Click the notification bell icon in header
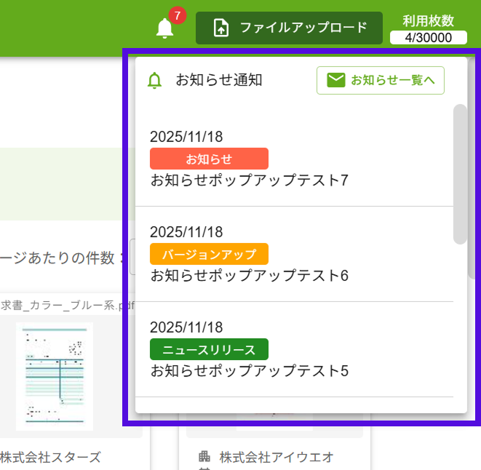481x470 pixels. [164, 28]
